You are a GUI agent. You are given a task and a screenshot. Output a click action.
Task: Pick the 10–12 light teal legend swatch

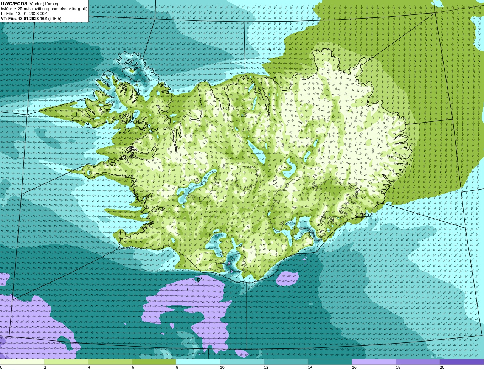pos(242,362)
